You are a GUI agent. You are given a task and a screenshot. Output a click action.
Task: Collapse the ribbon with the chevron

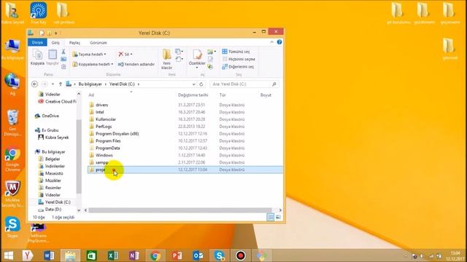pos(271,42)
